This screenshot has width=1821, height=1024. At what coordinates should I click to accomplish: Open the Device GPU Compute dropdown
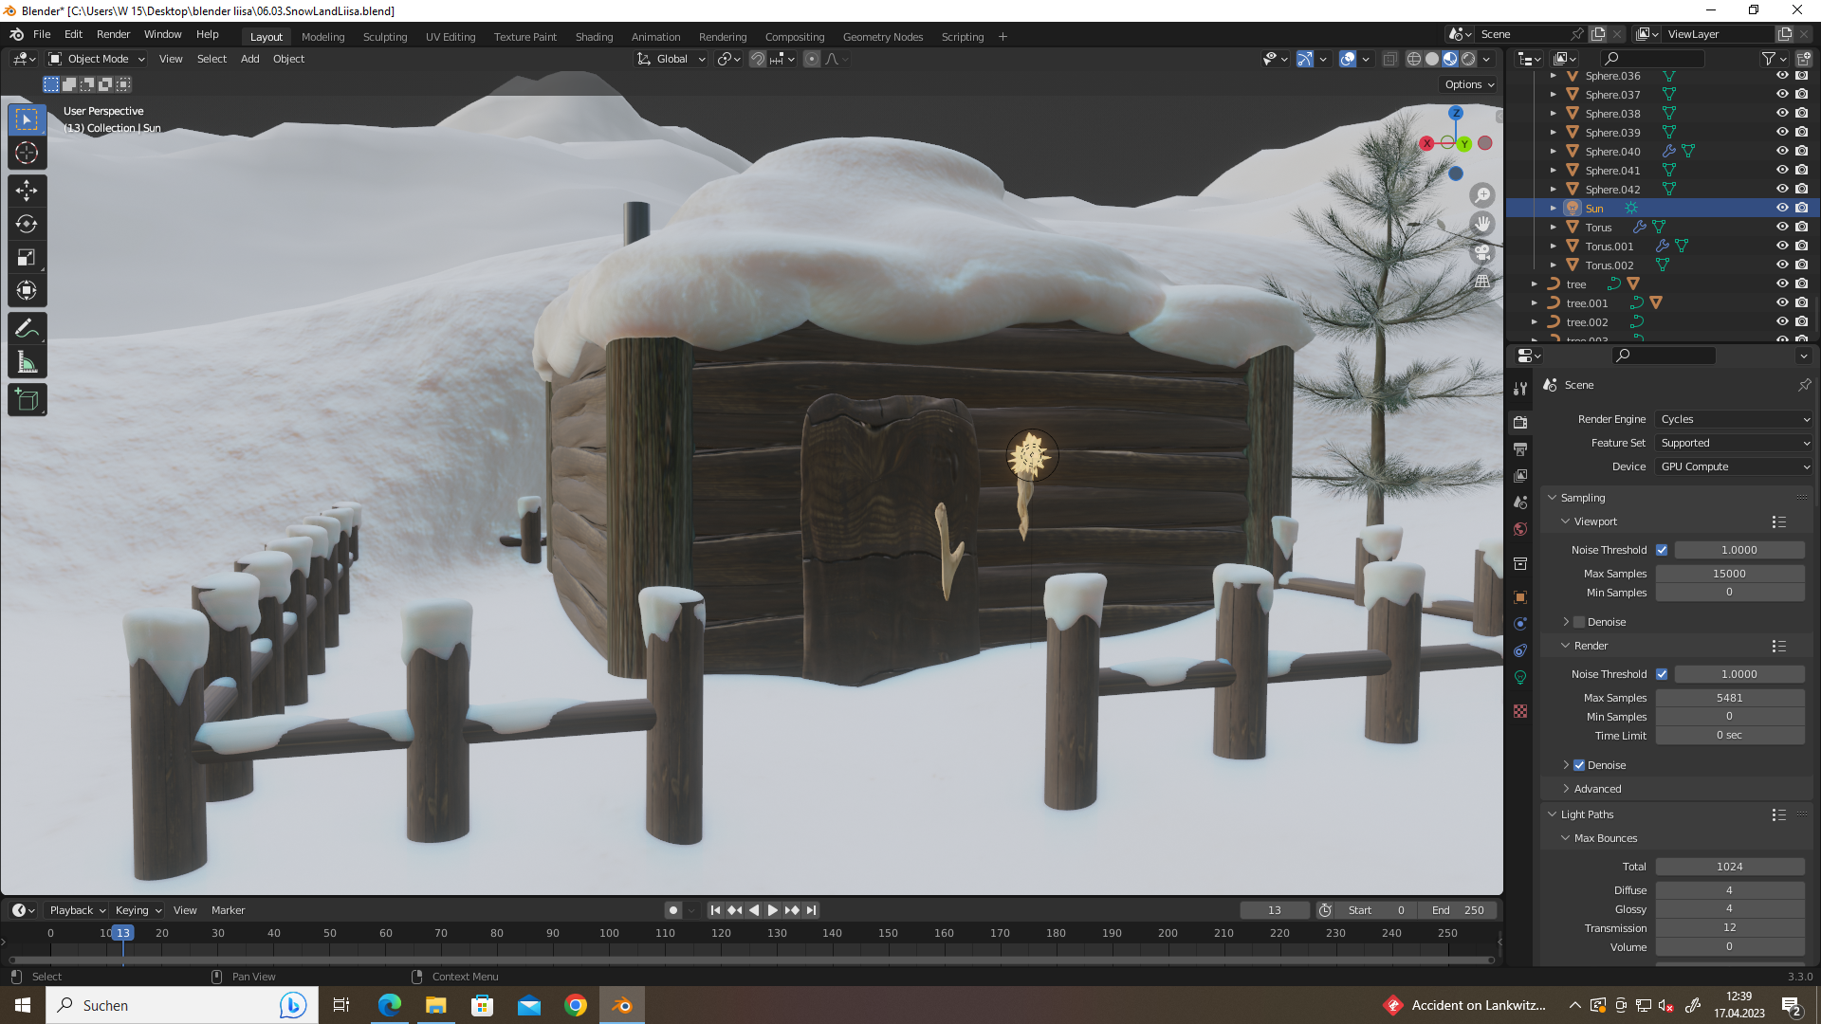[x=1734, y=466]
